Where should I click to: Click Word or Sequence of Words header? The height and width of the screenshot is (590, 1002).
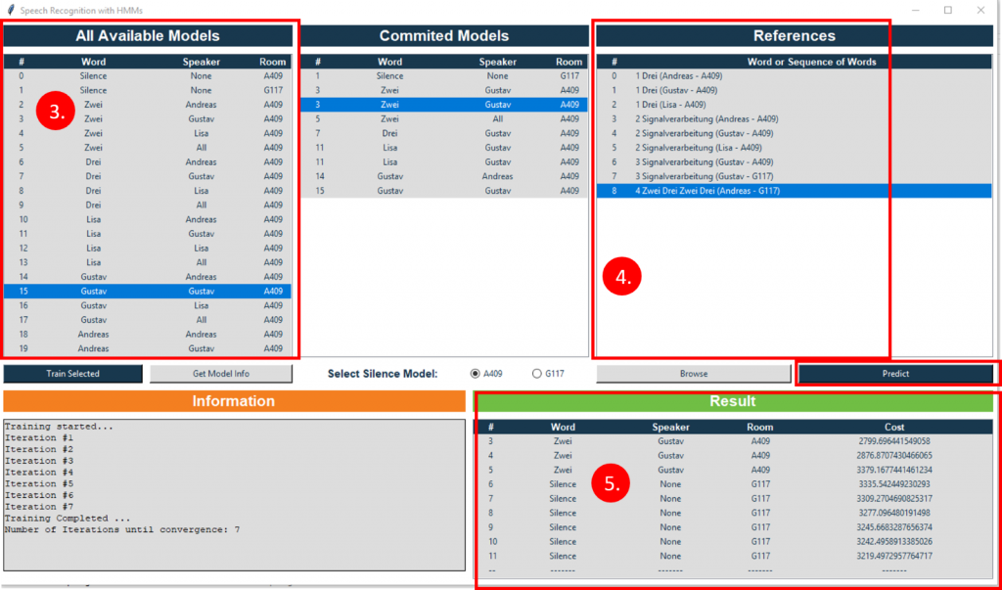(811, 62)
